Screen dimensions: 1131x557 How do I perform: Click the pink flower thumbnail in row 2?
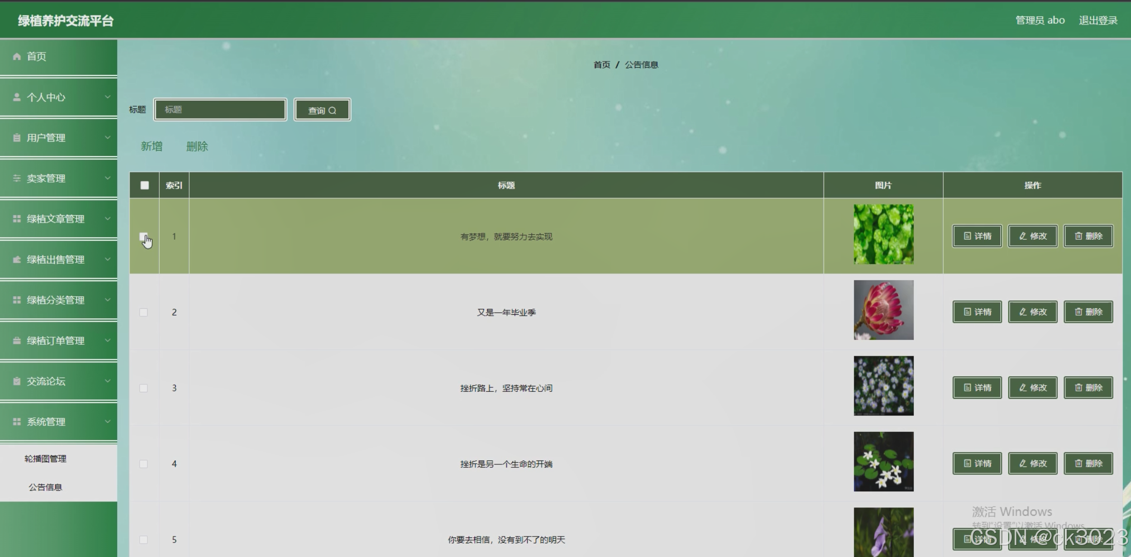tap(883, 310)
